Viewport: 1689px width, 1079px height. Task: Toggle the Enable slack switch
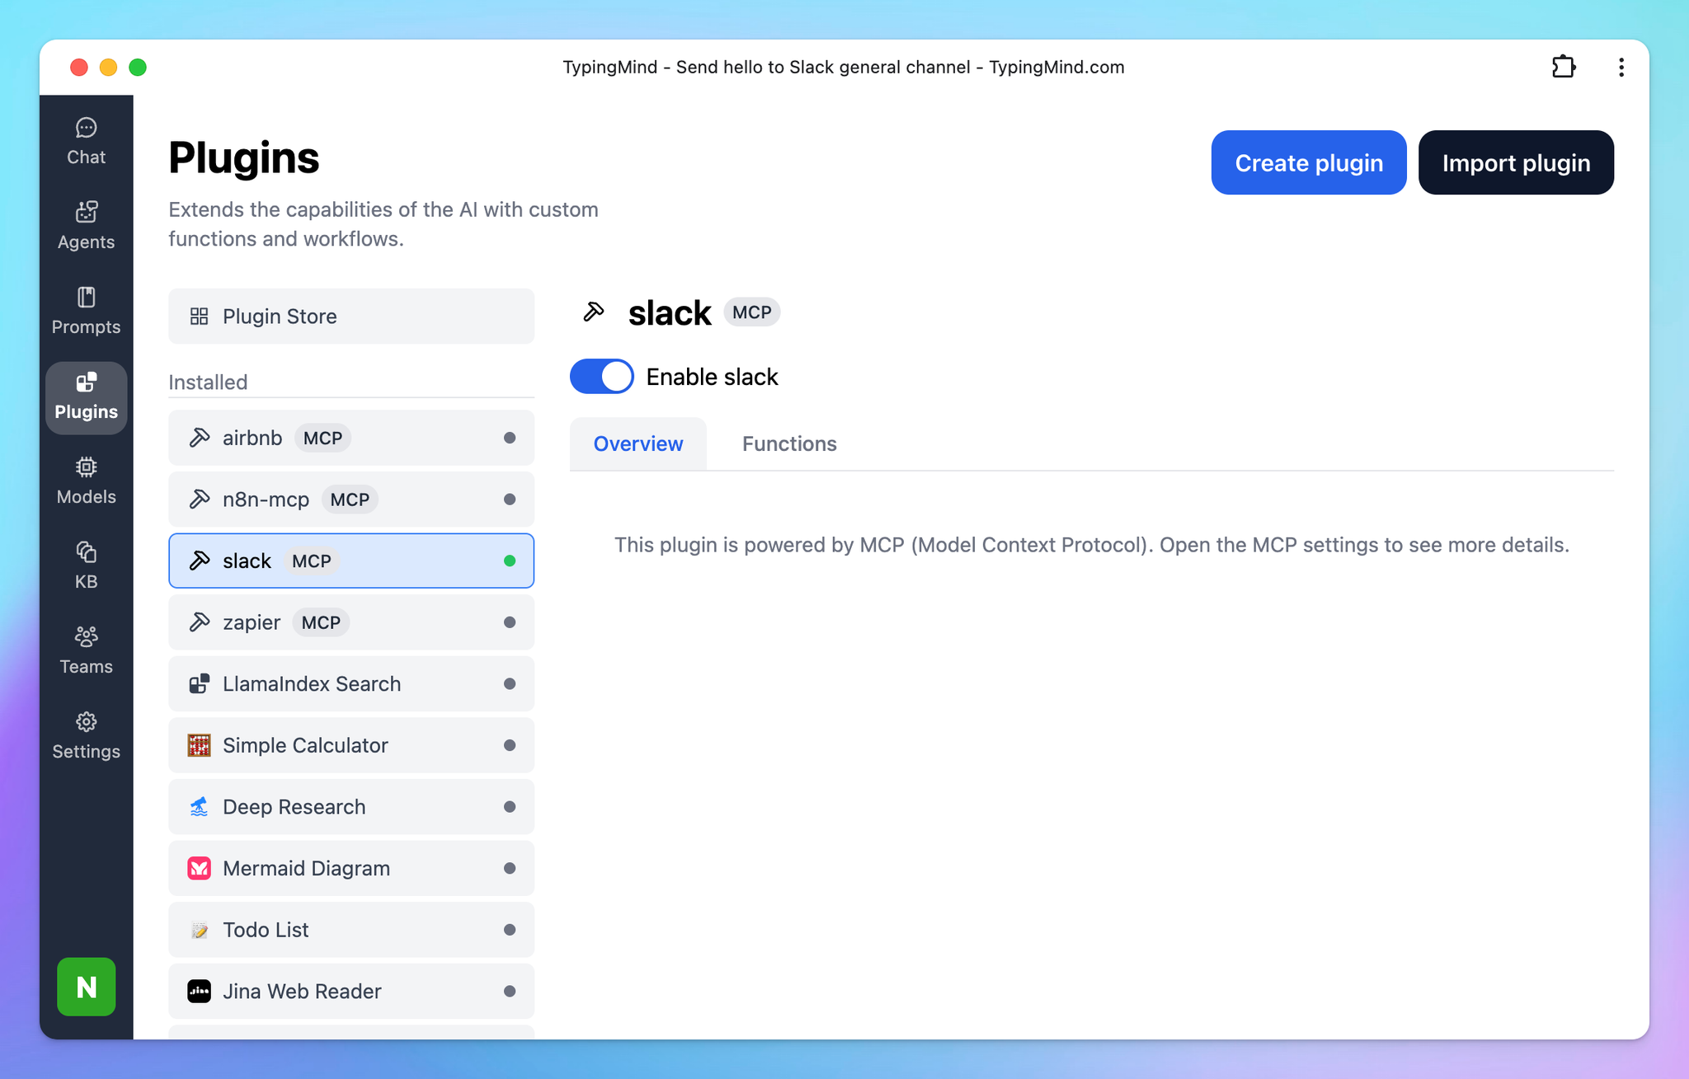(x=601, y=377)
